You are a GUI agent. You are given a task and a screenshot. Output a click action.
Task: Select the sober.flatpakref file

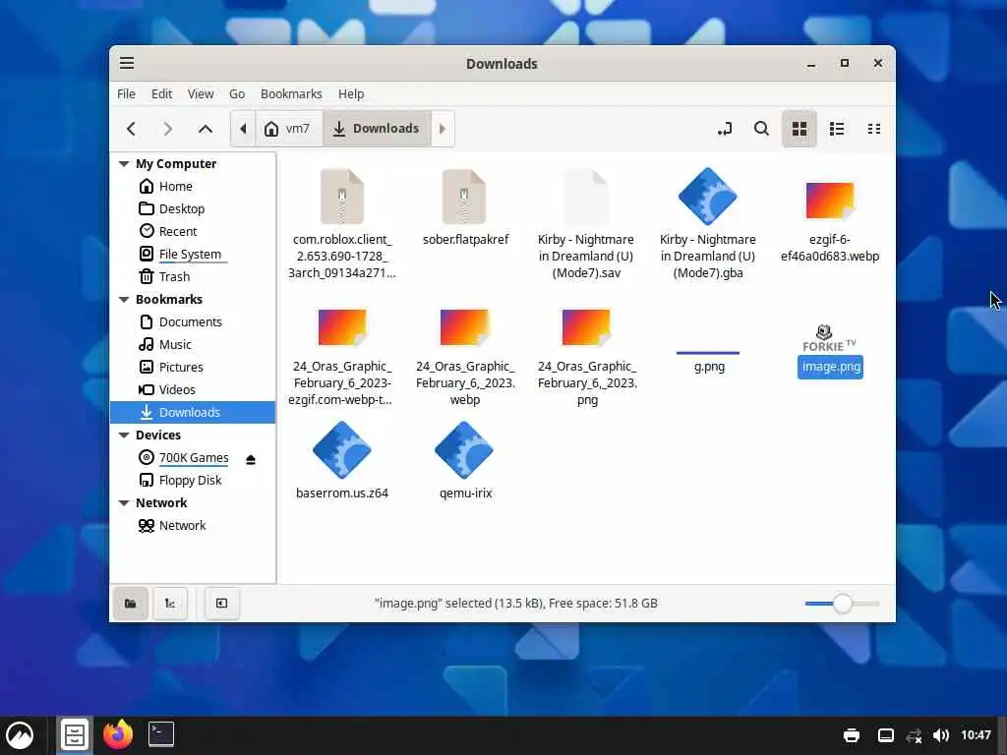[465, 206]
